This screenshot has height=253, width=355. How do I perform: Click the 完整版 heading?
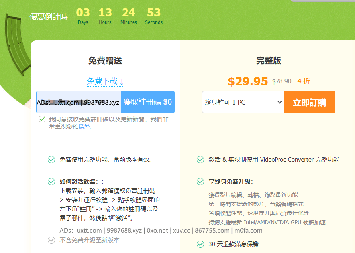[x=269, y=61]
